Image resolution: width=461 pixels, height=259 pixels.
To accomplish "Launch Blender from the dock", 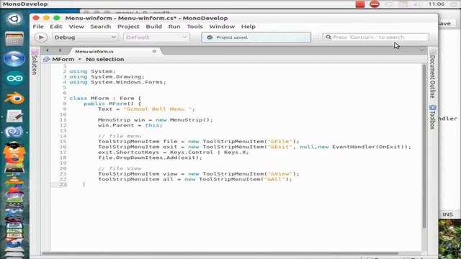I will click(14, 98).
